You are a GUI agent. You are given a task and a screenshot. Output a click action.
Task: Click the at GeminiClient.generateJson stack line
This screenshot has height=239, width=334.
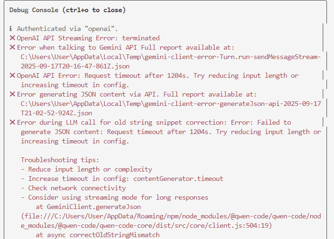click(x=88, y=207)
